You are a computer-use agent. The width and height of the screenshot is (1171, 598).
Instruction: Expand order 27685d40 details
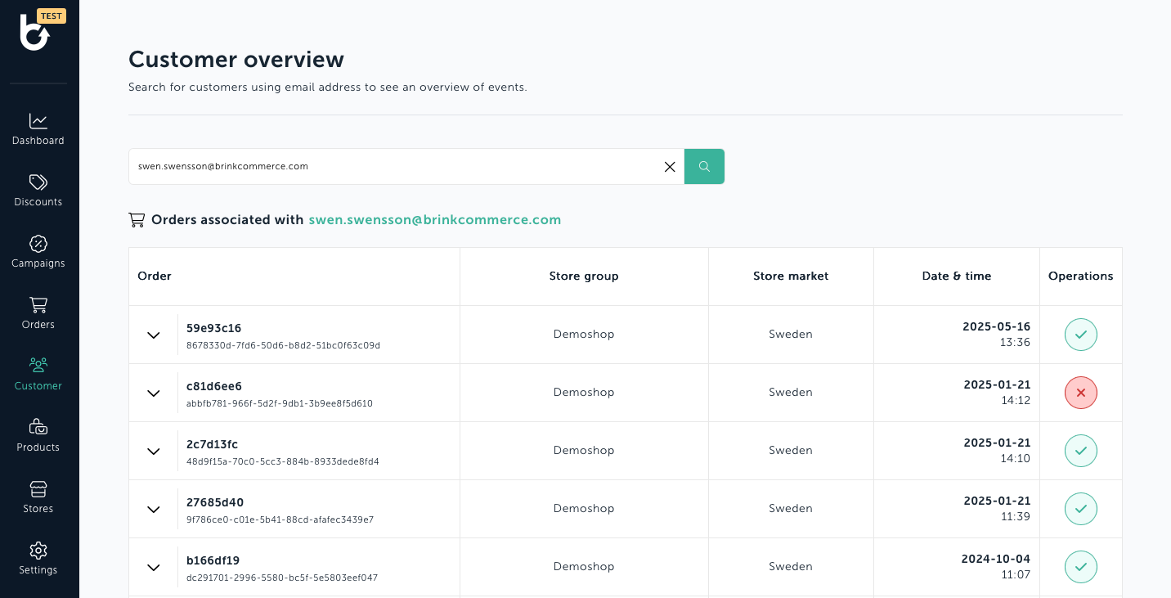[153, 510]
